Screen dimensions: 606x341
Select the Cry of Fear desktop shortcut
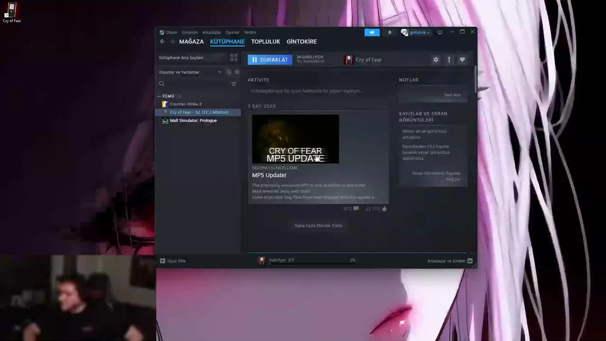point(11,13)
